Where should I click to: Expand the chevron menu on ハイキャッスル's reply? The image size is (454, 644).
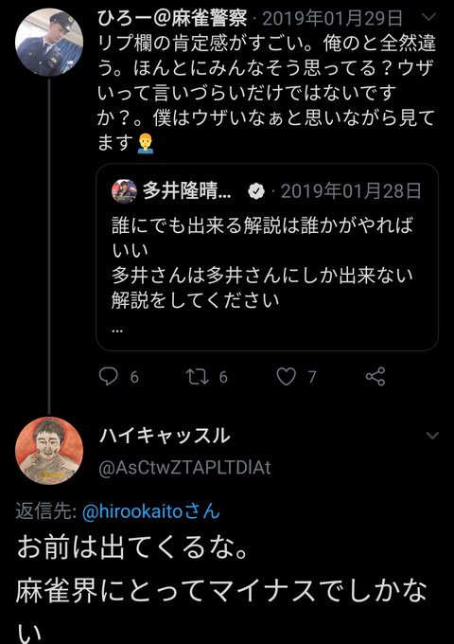click(432, 436)
